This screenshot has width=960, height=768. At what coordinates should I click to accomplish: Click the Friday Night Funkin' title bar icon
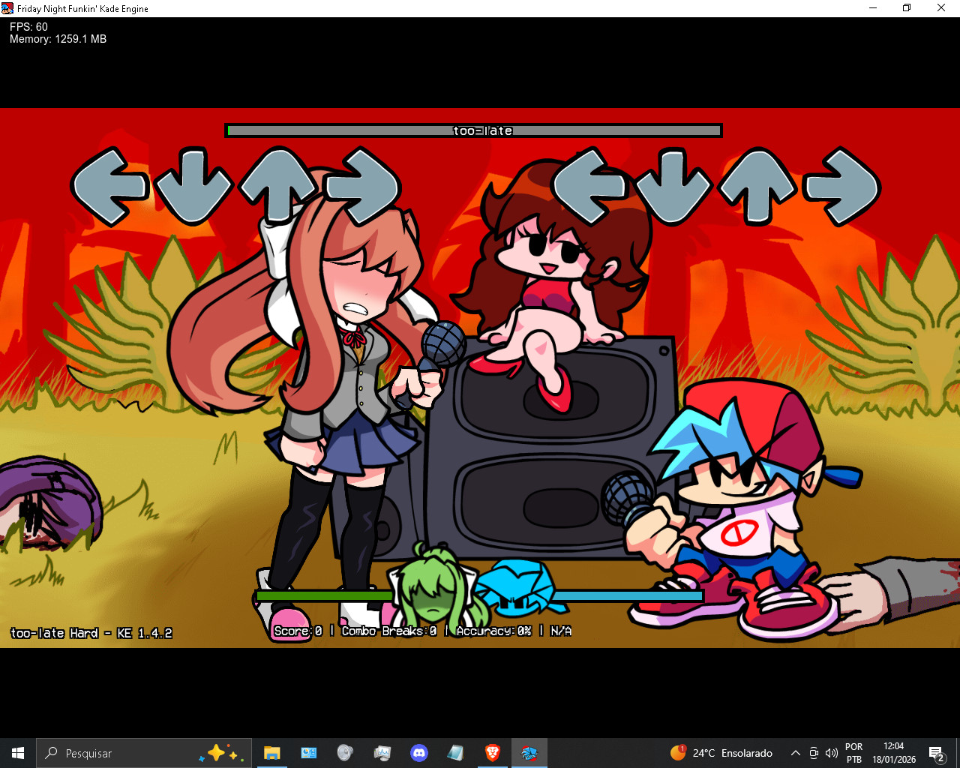[x=7, y=8]
